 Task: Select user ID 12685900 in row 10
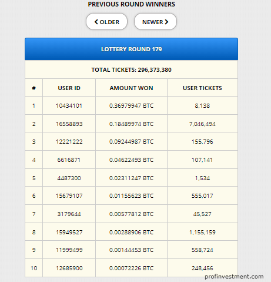click(69, 268)
